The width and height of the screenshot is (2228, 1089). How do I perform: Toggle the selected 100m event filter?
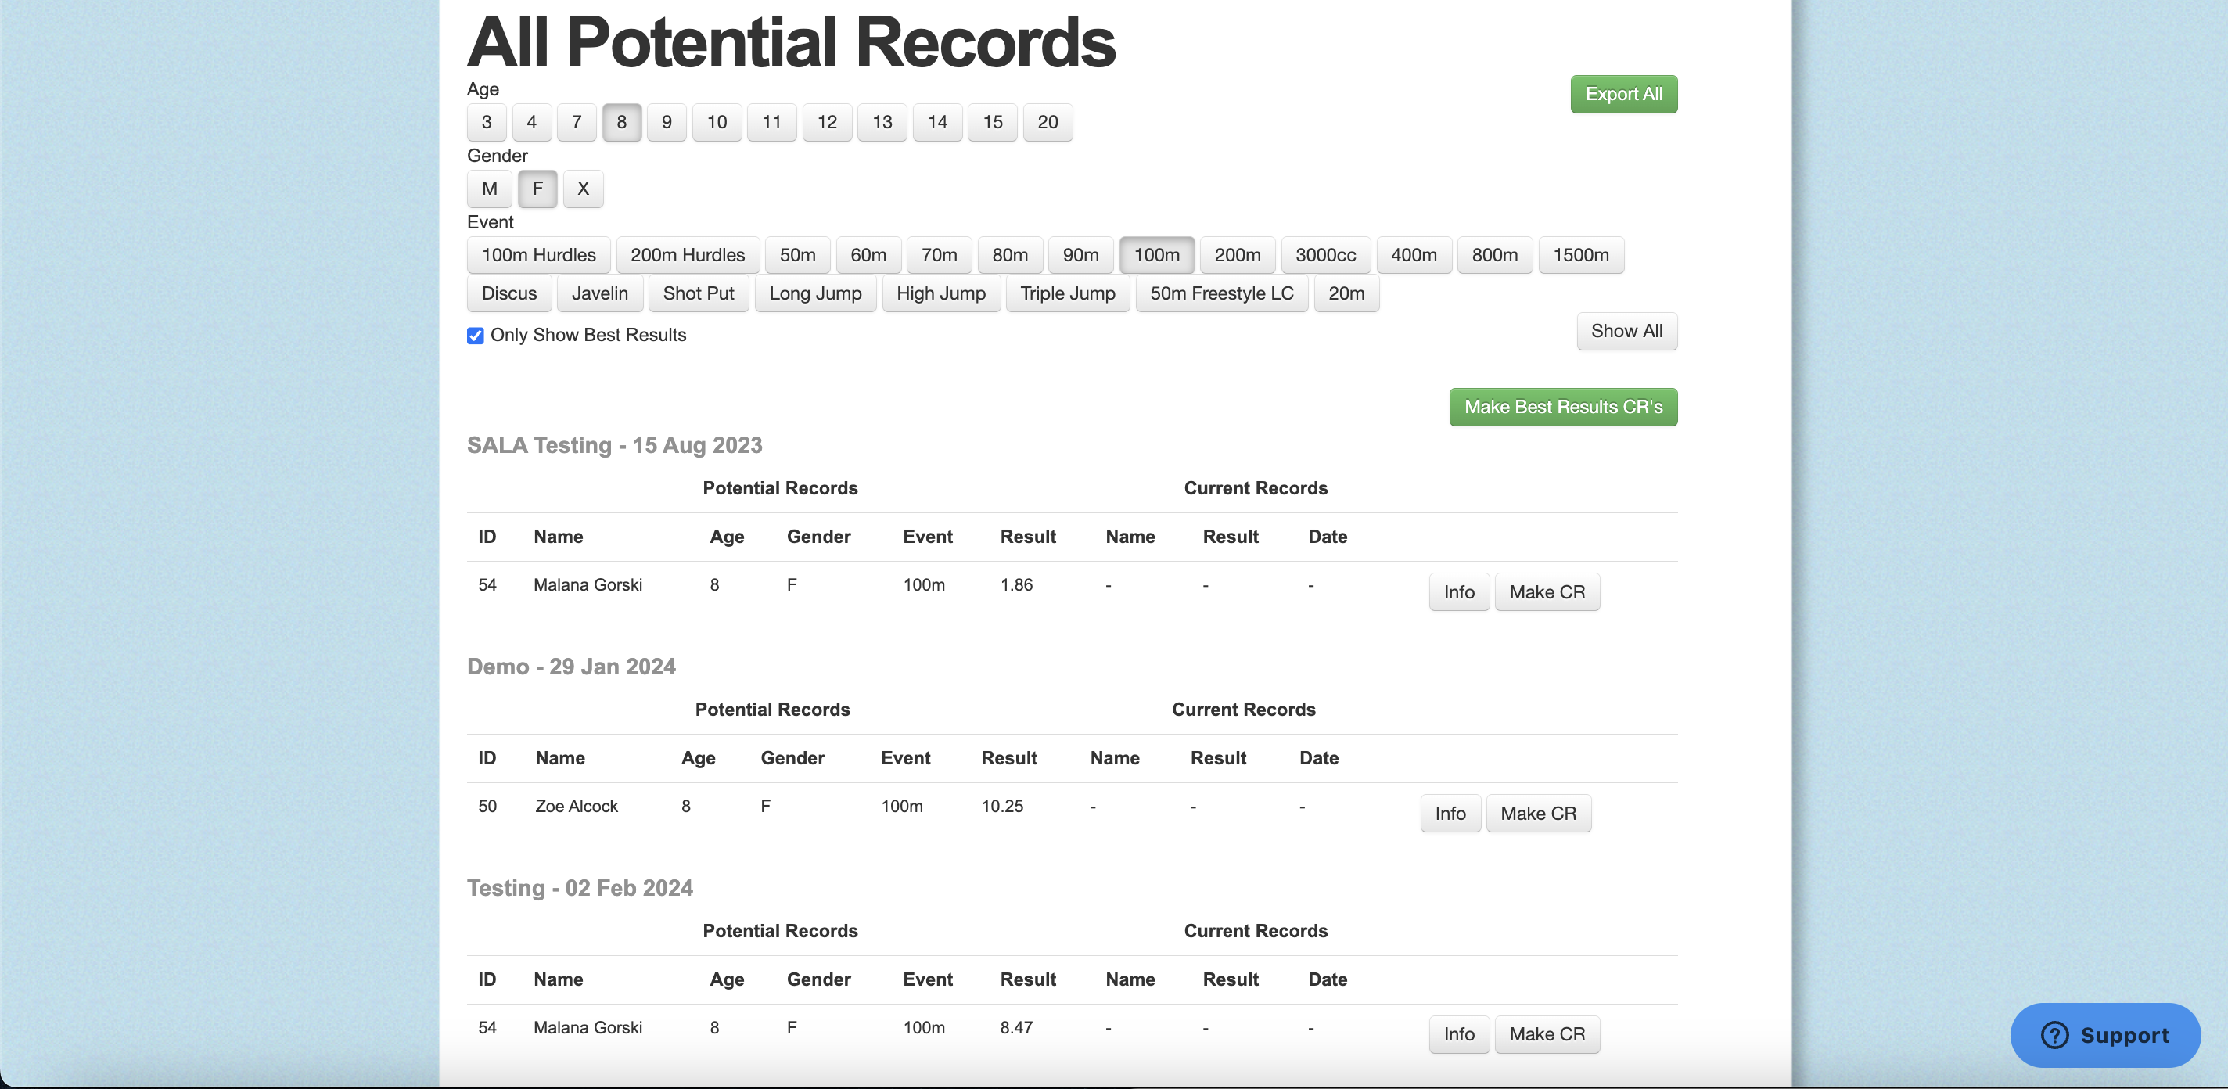coord(1157,255)
